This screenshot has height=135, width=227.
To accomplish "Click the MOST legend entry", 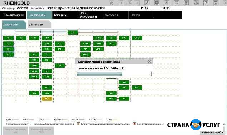I will [x=29, y=120].
